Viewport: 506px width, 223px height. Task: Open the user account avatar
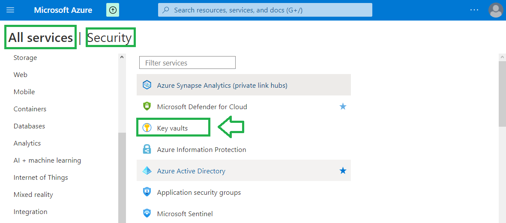(496, 10)
